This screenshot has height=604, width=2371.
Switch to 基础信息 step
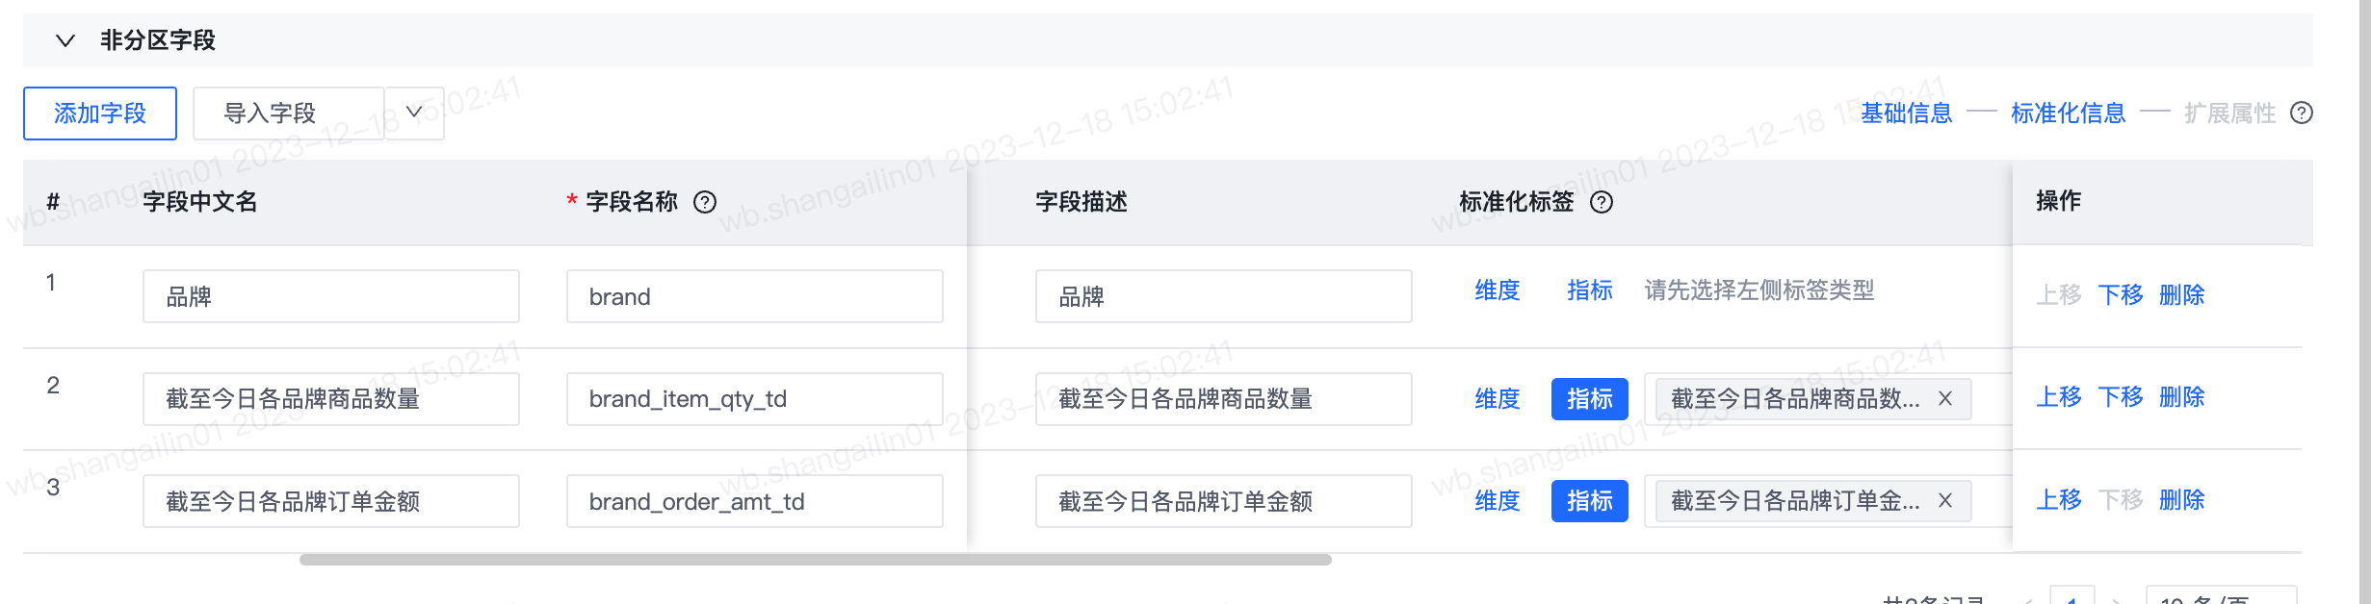[x=1907, y=113]
